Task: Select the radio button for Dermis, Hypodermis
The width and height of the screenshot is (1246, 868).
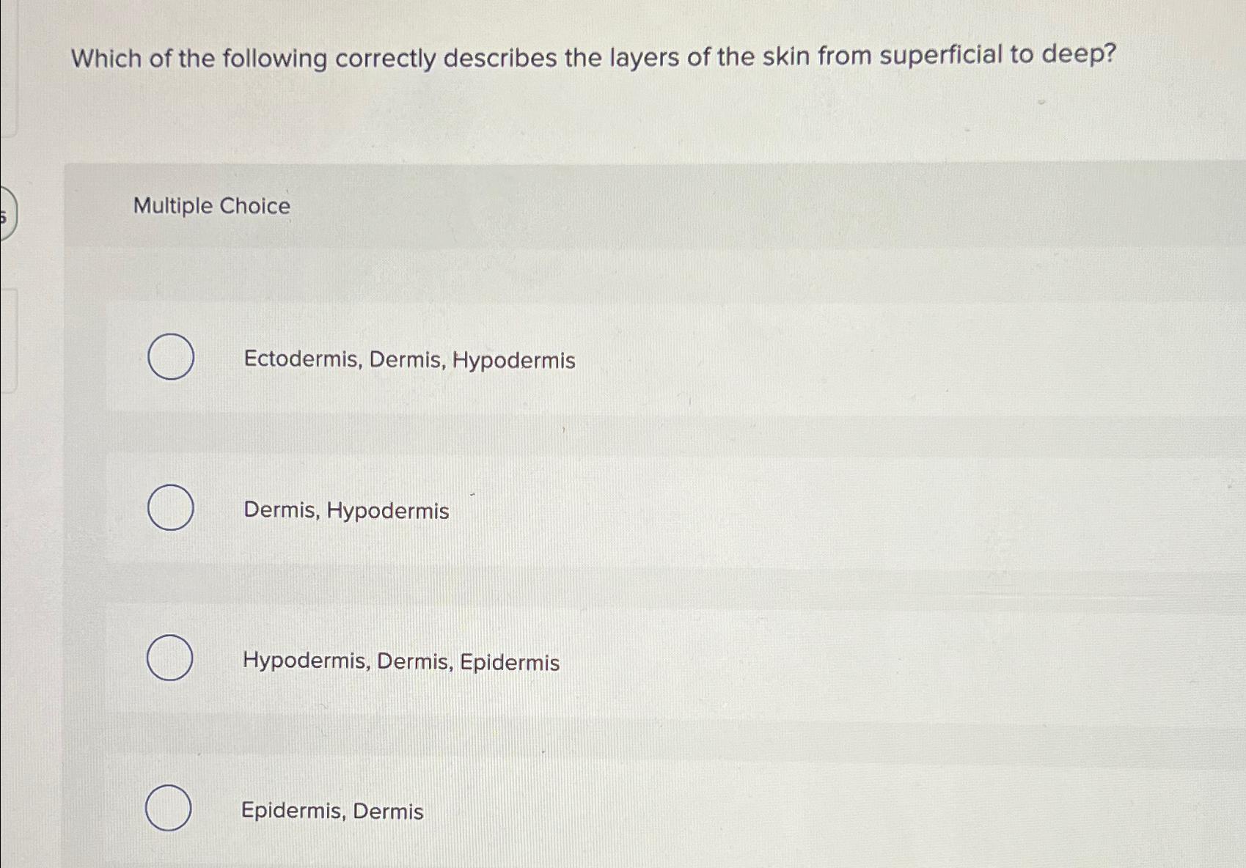Action: [169, 508]
